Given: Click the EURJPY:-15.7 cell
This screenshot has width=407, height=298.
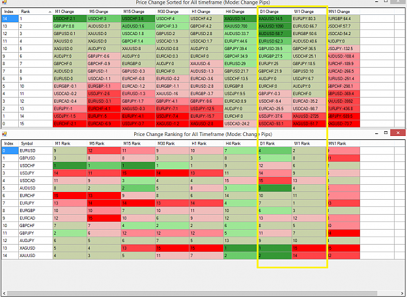Looking at the screenshot, I should pos(206,116).
